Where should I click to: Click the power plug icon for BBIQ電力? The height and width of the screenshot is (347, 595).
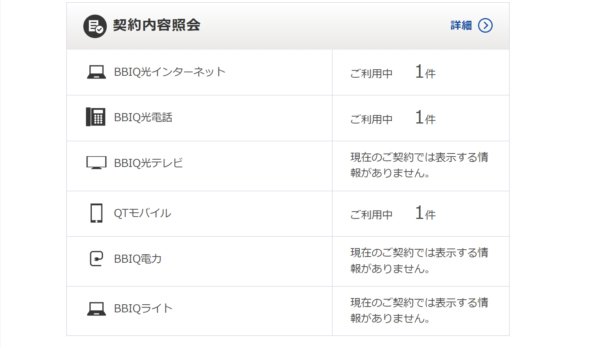[x=96, y=259]
